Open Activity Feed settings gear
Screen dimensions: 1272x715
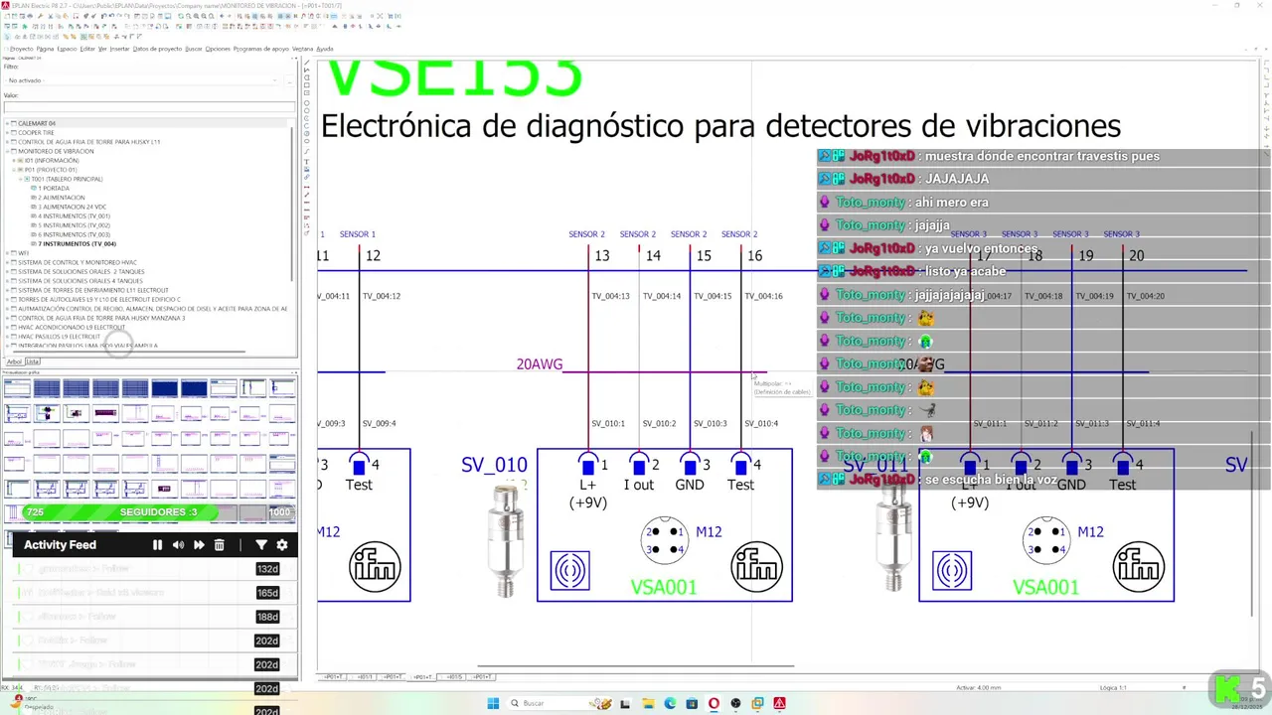click(x=282, y=545)
